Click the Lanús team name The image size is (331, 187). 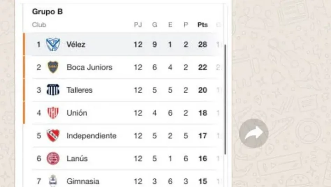77,158
